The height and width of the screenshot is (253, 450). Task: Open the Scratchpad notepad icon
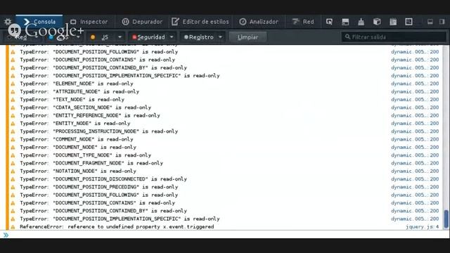[x=393, y=22]
